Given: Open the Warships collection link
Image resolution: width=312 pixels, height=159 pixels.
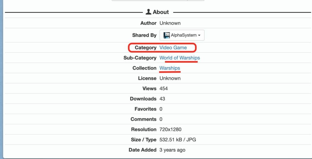Looking at the screenshot, I should tap(170, 68).
